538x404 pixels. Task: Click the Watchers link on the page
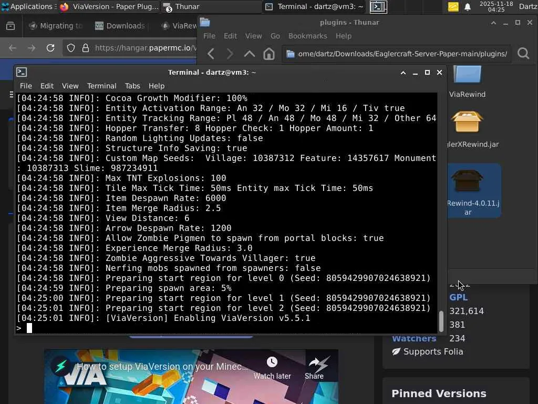(414, 339)
